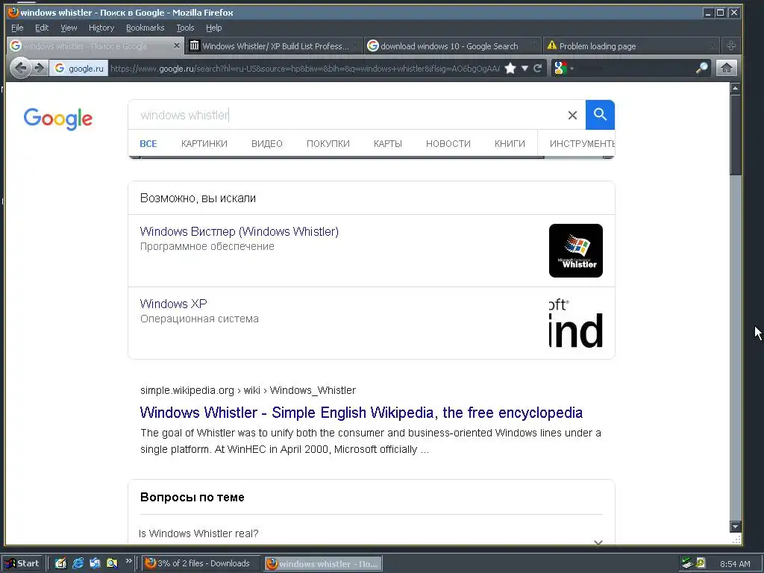
Task: Click the vertical scrollbar thumb
Action: [735, 134]
